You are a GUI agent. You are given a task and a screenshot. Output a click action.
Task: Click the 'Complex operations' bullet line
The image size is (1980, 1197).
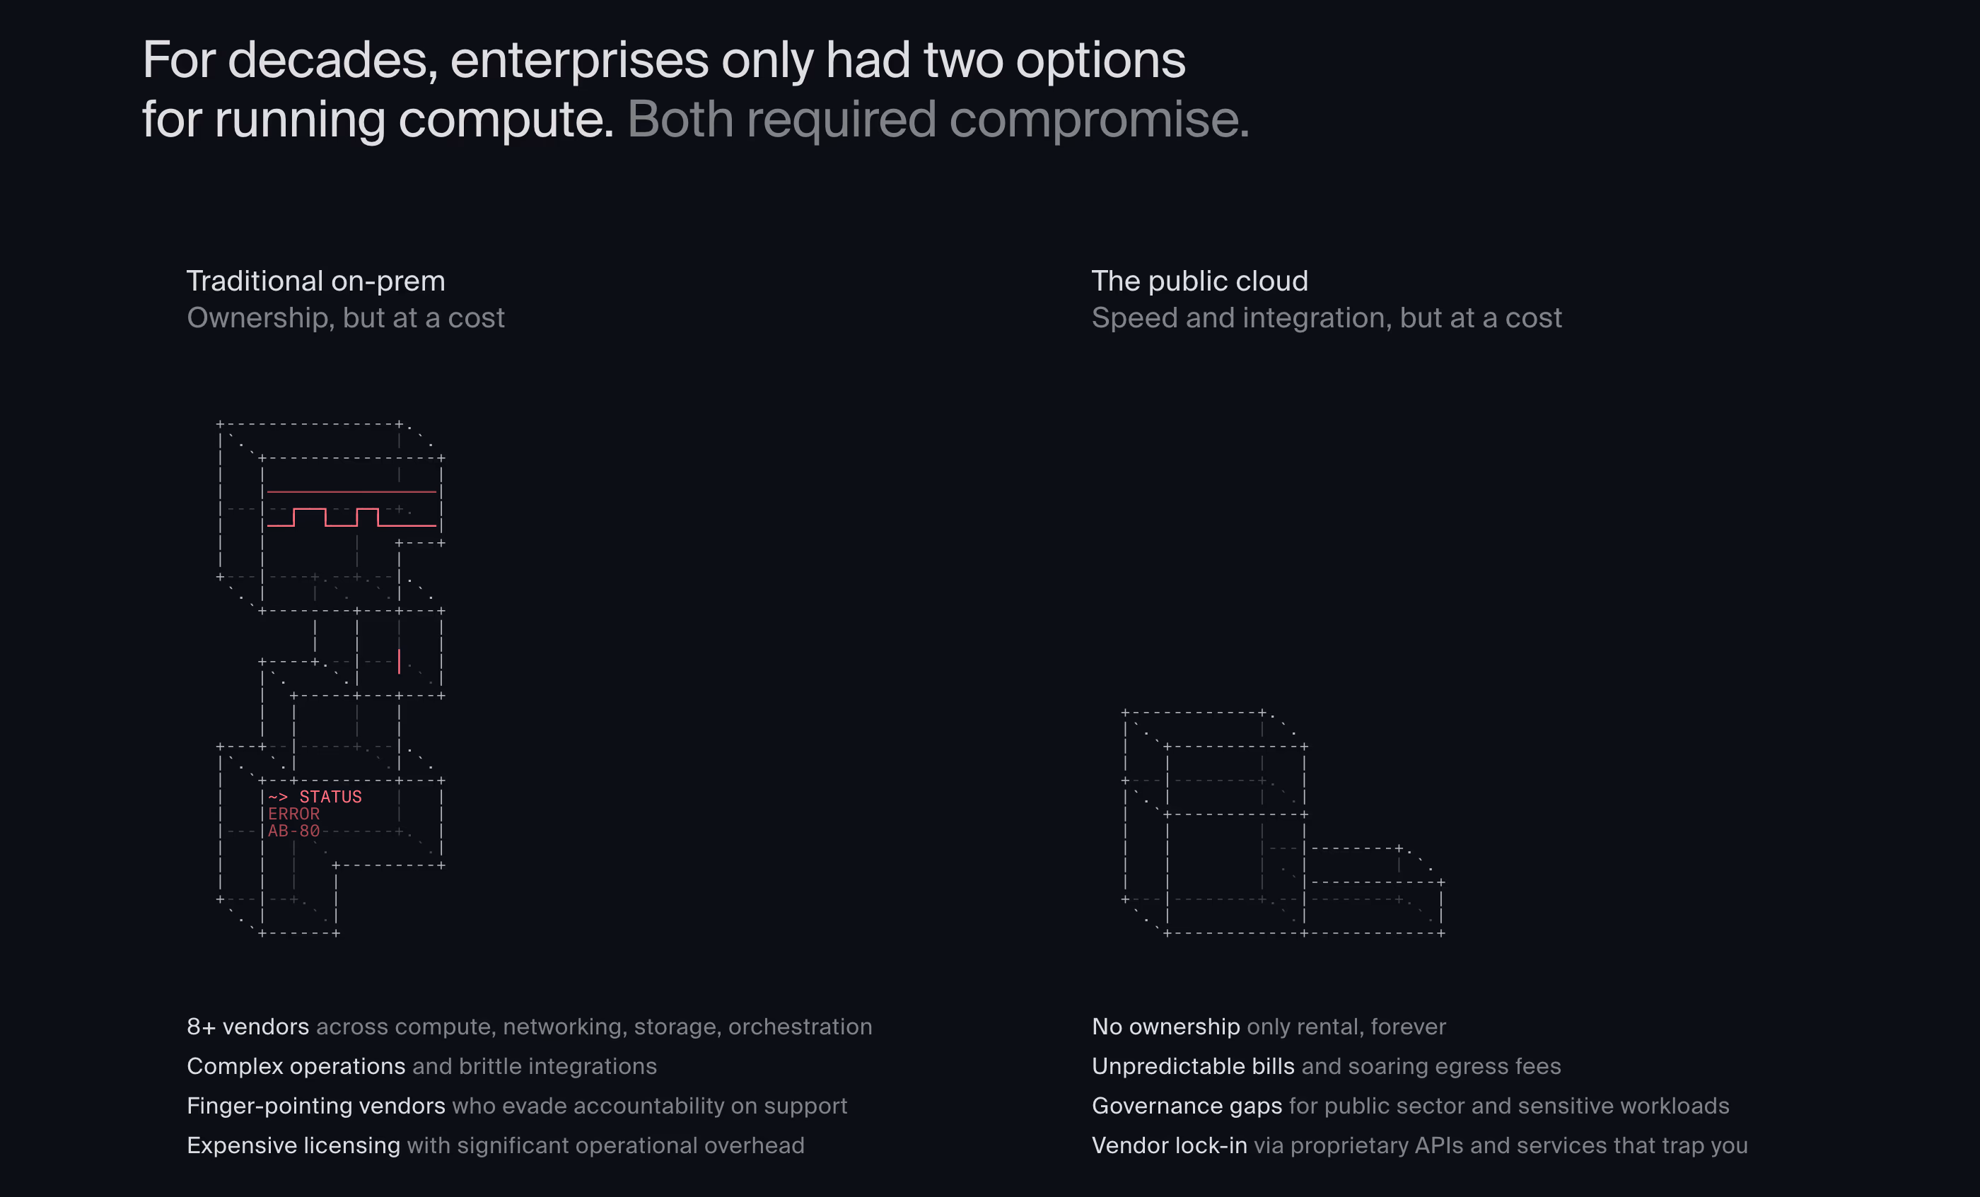point(422,1066)
